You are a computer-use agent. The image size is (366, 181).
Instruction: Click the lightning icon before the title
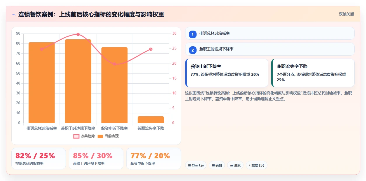click(x=14, y=14)
